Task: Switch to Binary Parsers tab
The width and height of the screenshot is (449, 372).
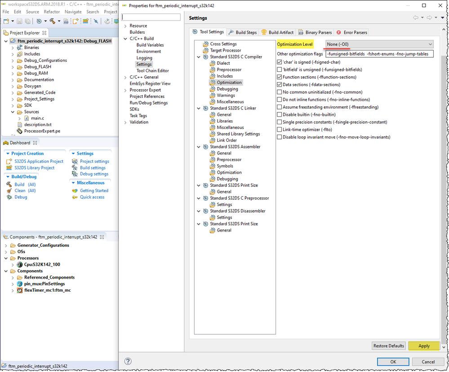Action: point(315,32)
